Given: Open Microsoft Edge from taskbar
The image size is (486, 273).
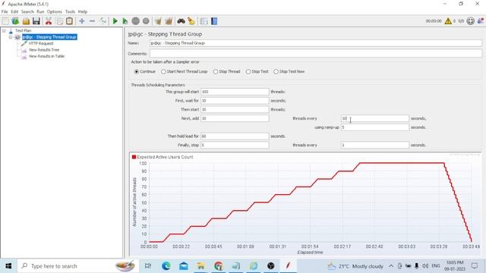Looking at the screenshot, I should coord(166,266).
